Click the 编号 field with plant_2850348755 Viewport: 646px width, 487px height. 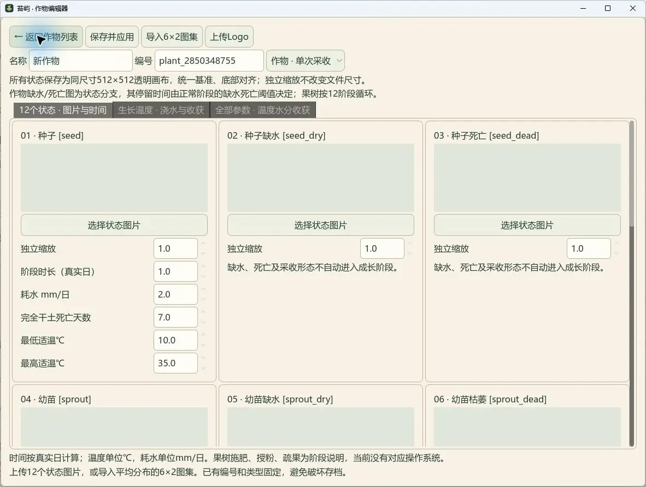click(x=209, y=61)
